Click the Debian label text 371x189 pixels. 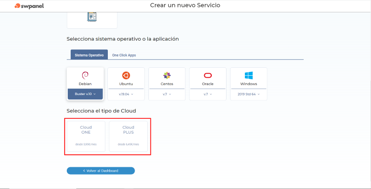[85, 84]
